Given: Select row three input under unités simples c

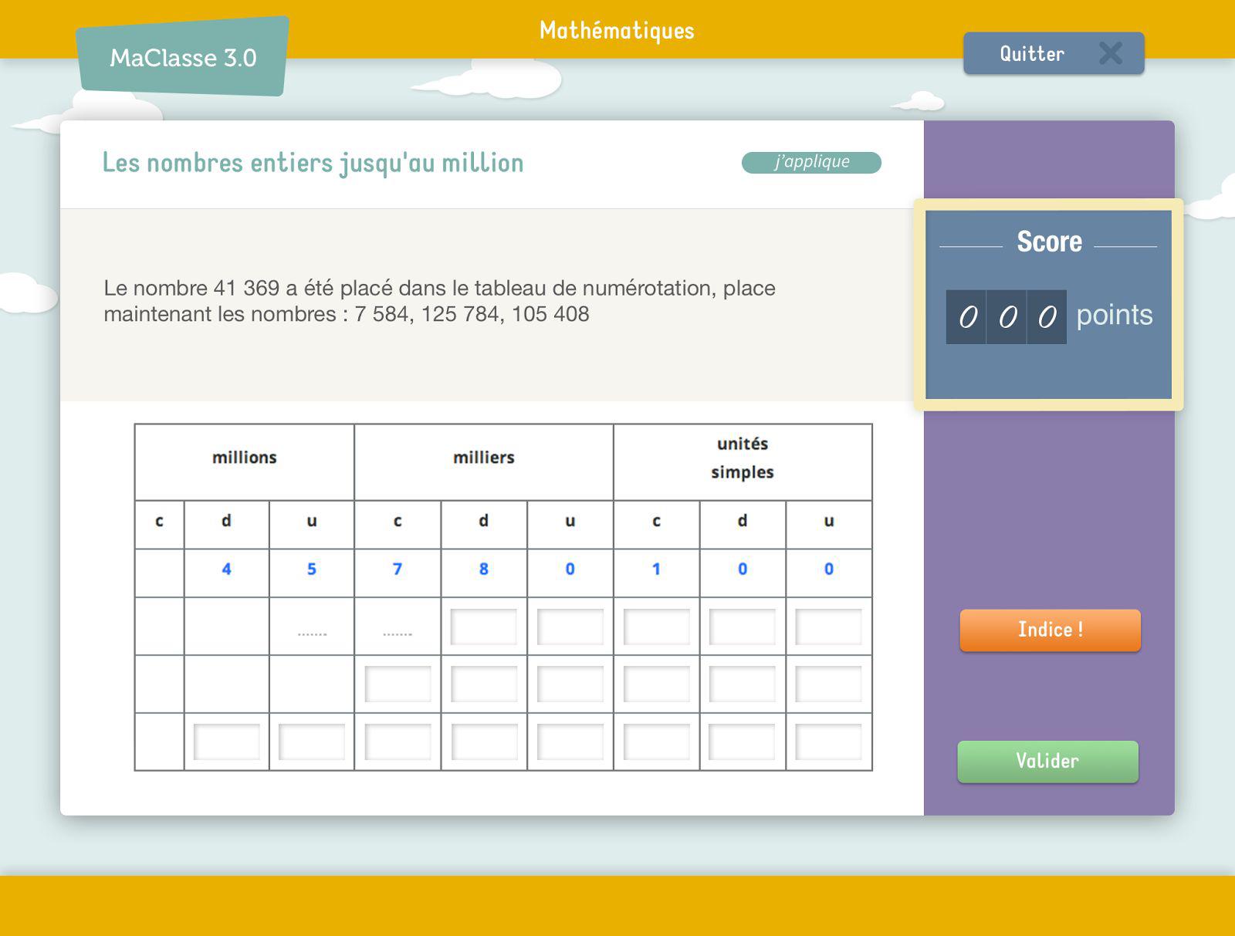Looking at the screenshot, I should point(657,684).
